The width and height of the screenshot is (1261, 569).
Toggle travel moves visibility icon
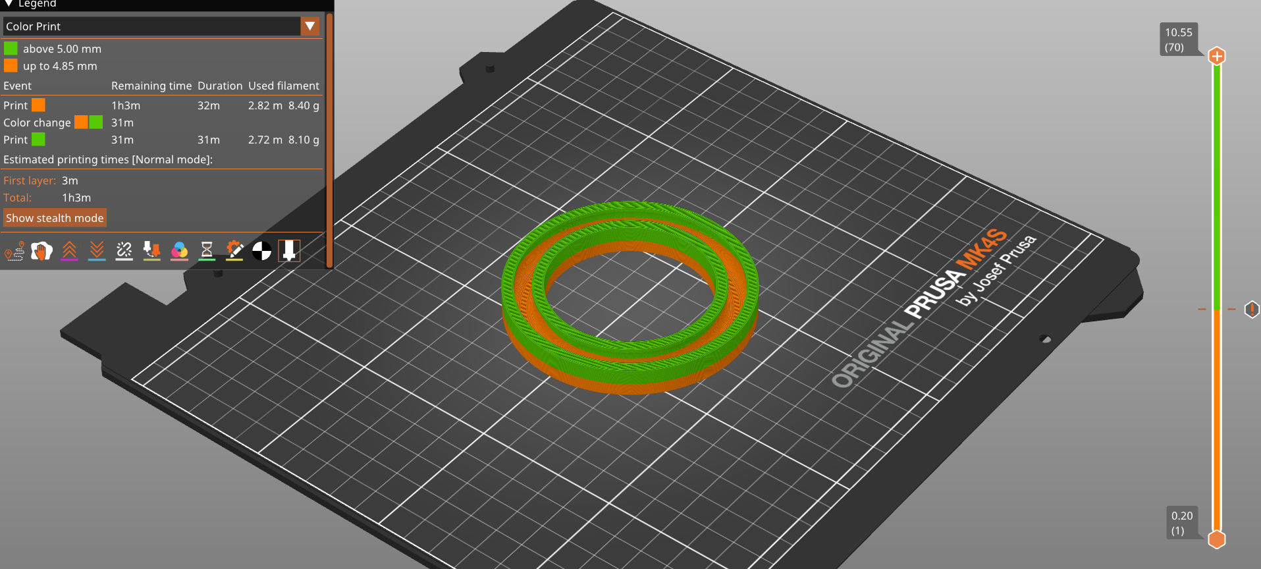coord(14,251)
